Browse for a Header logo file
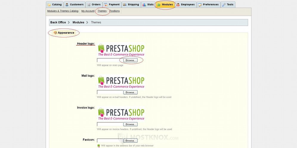 (x=130, y=60)
